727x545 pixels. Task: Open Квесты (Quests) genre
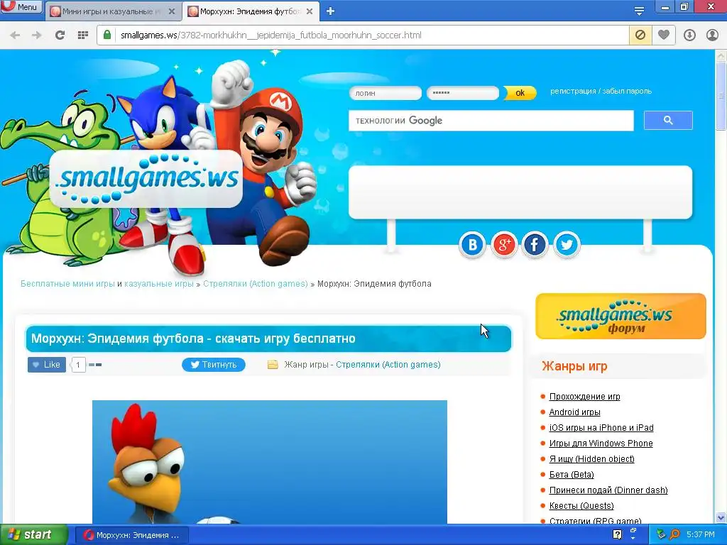click(581, 505)
